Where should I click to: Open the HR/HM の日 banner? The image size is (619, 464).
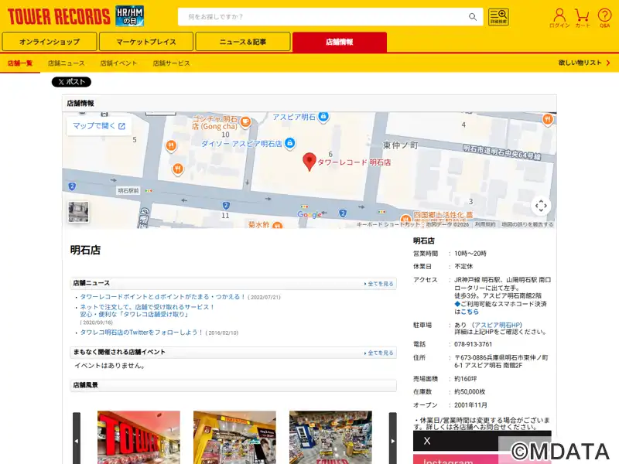[x=129, y=16]
